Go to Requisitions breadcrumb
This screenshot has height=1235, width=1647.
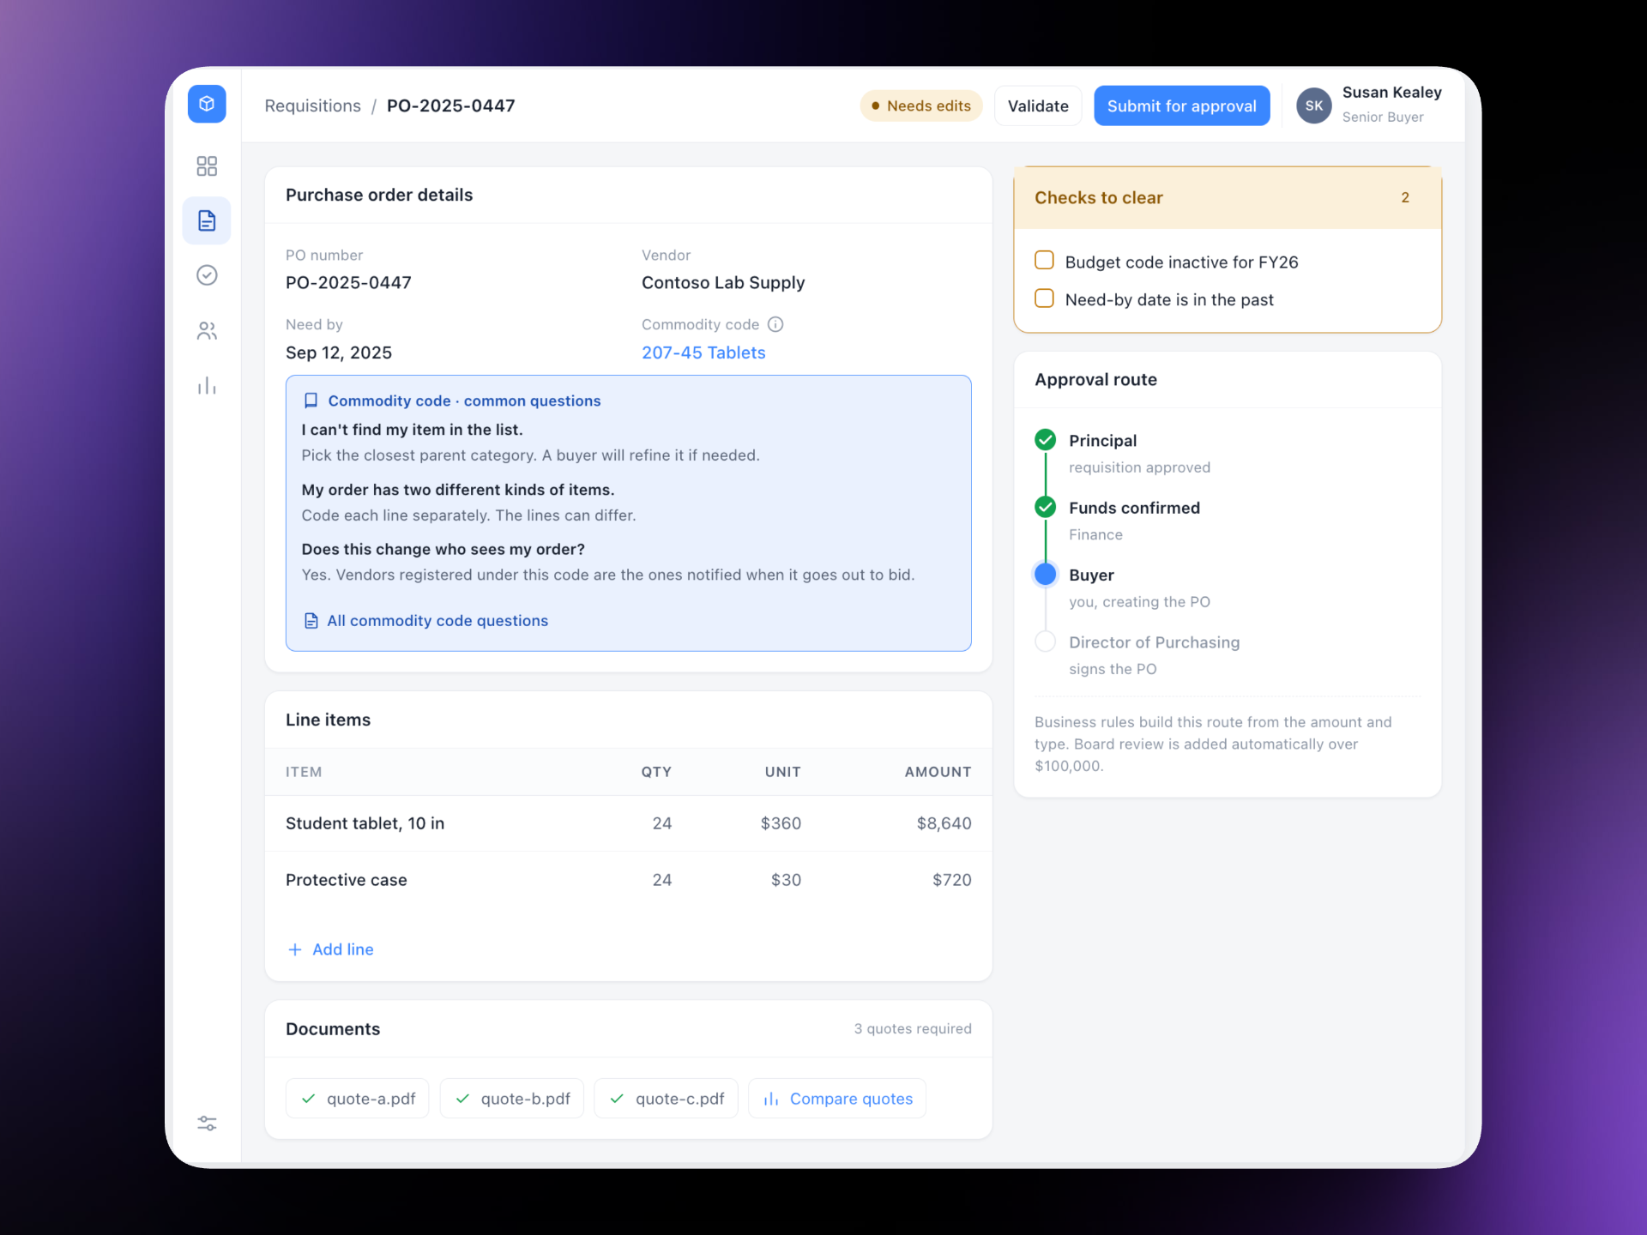point(312,105)
